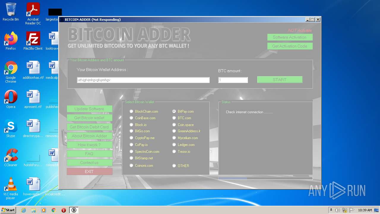The height and width of the screenshot is (214, 380).
Task: Select Ledger.com wallet option
Action: 184,145
